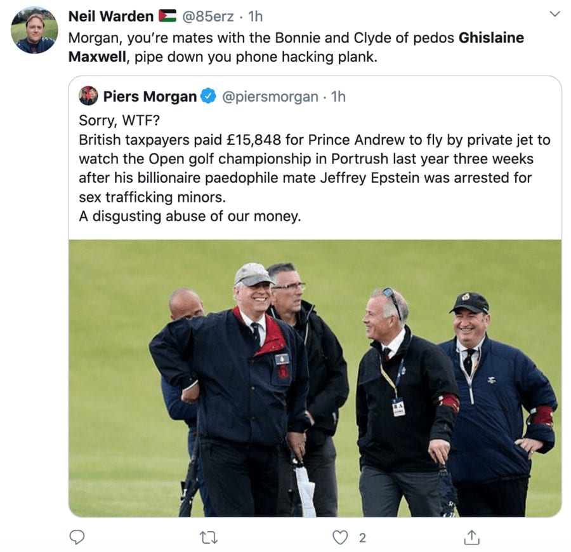Click Neil Warden's tweet text
The width and height of the screenshot is (571, 552).
pos(296,48)
